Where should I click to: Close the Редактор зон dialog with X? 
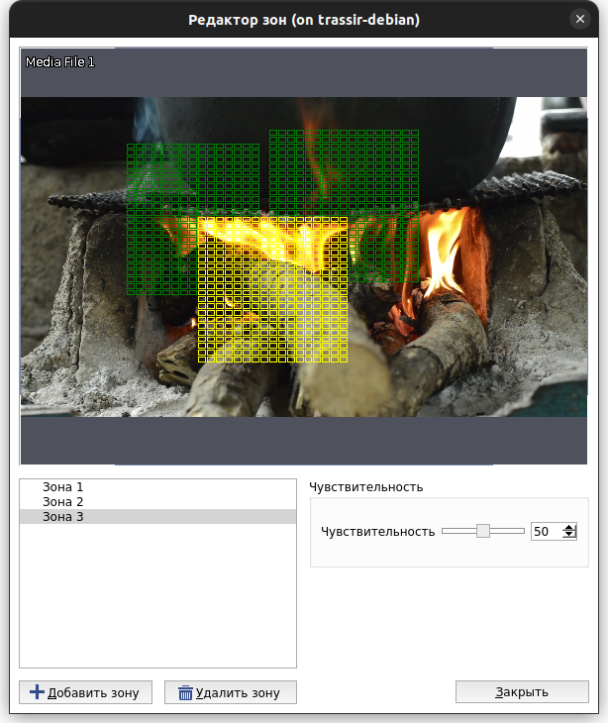580,19
